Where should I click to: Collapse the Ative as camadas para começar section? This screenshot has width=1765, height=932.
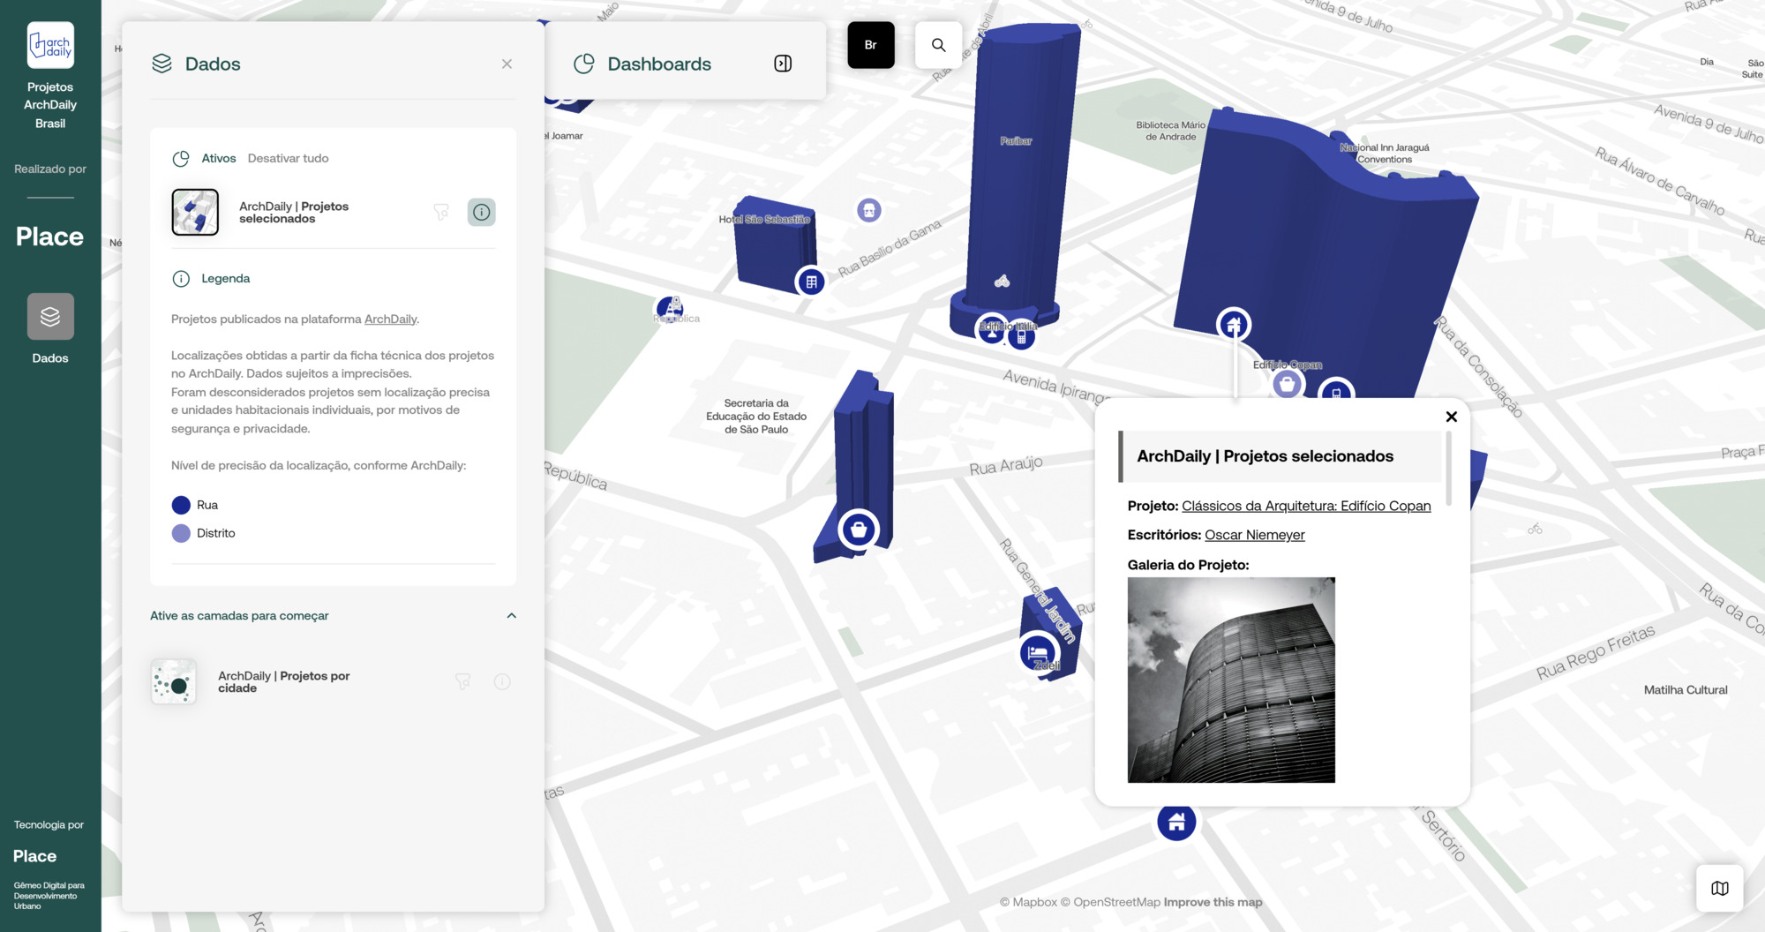coord(511,615)
